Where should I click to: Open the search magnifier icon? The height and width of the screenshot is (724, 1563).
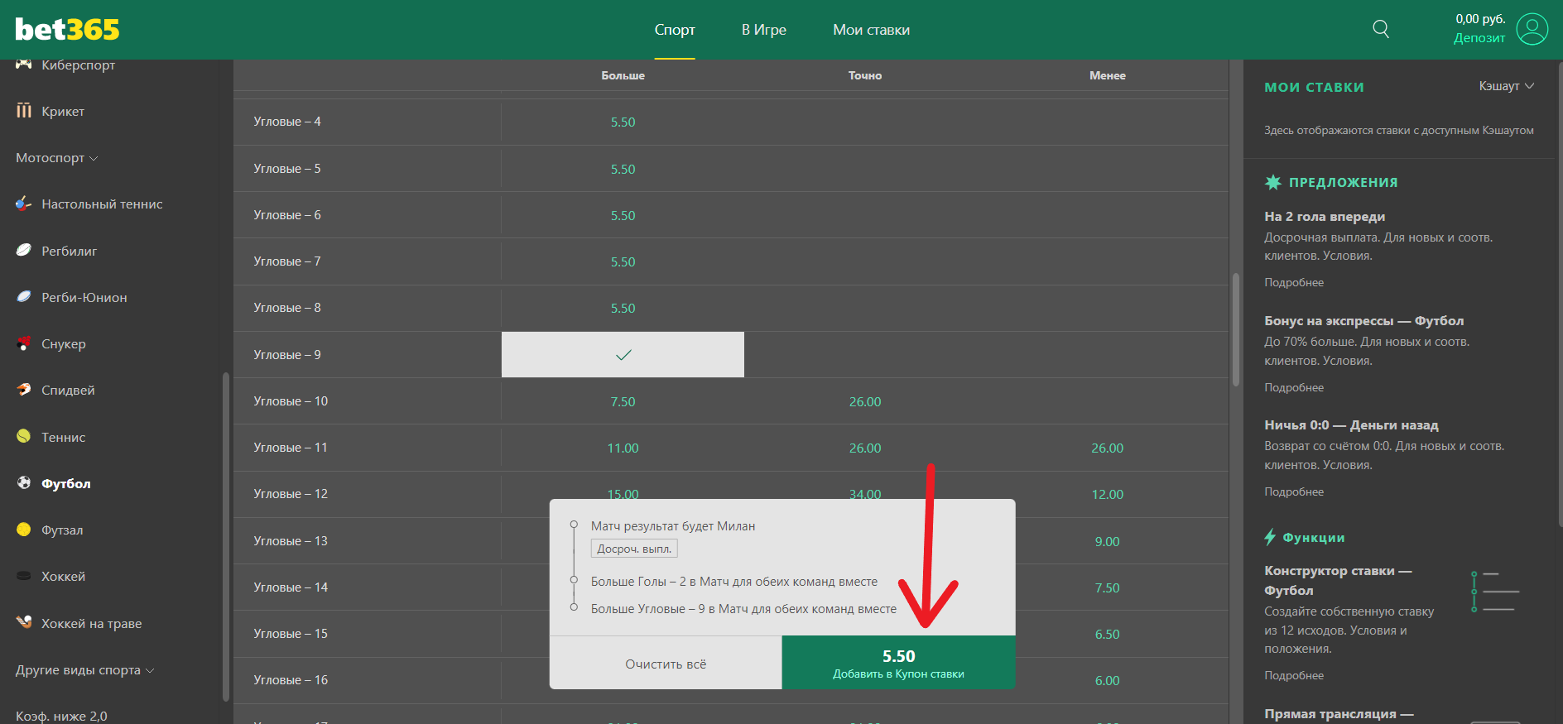1381,29
